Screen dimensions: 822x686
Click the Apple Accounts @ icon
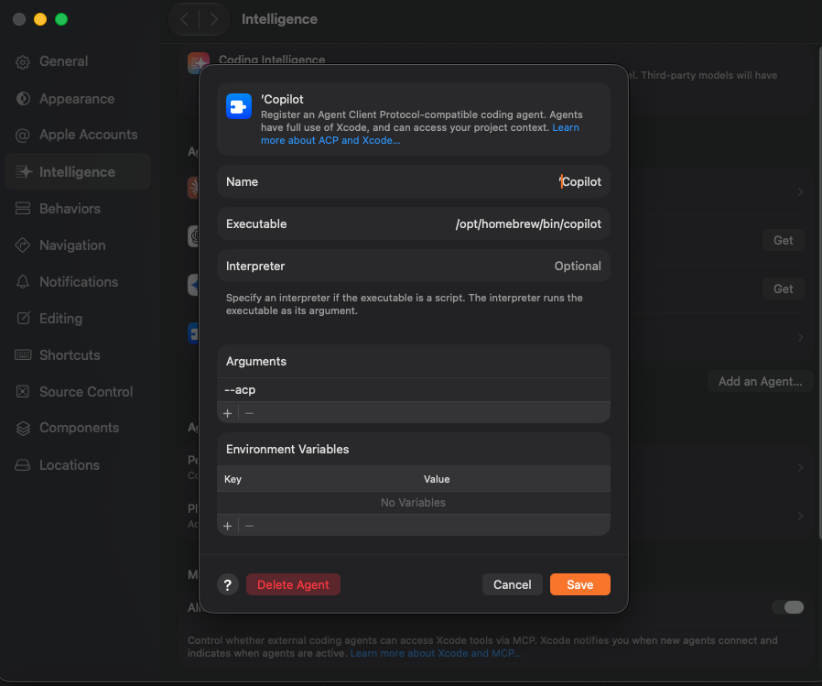tap(23, 136)
